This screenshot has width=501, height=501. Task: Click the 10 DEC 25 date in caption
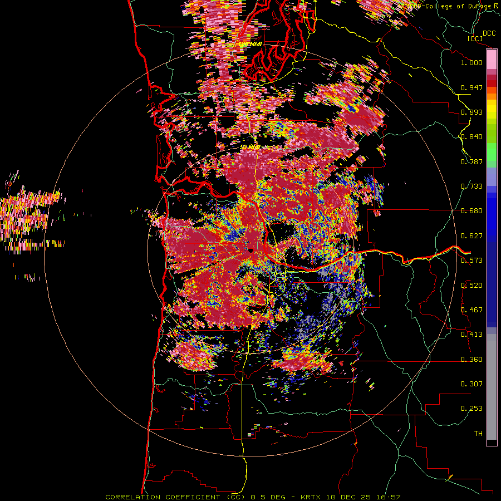[347, 497]
